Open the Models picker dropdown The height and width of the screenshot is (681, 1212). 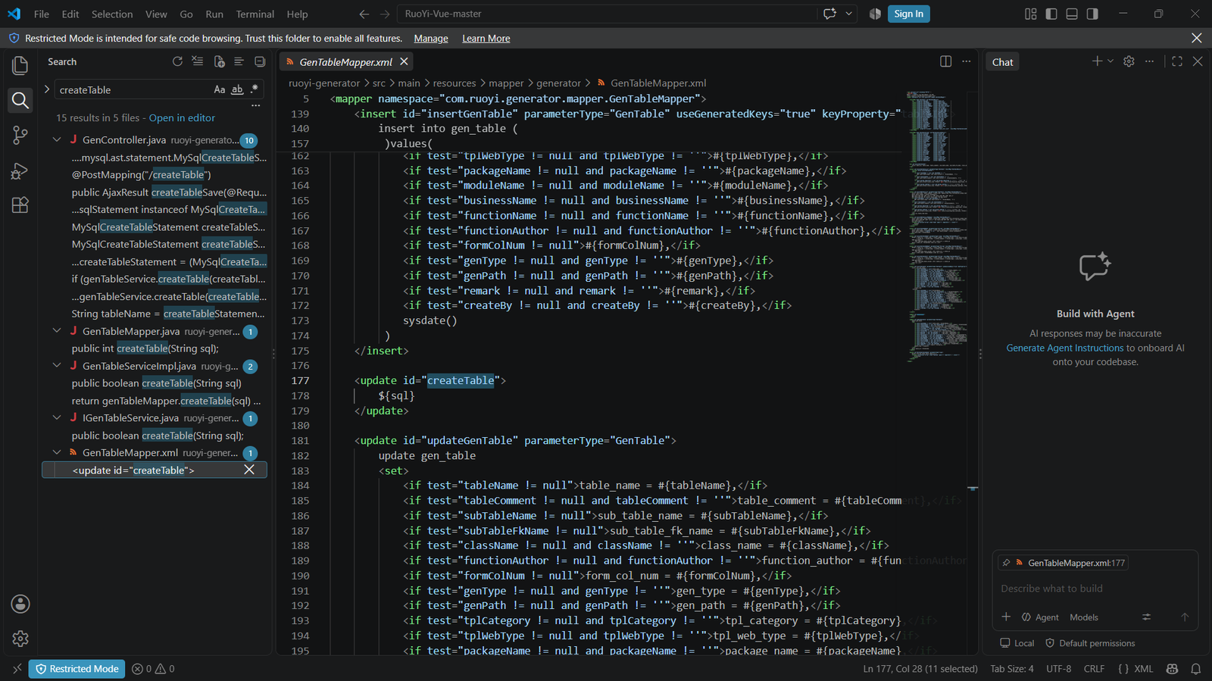tap(1084, 617)
